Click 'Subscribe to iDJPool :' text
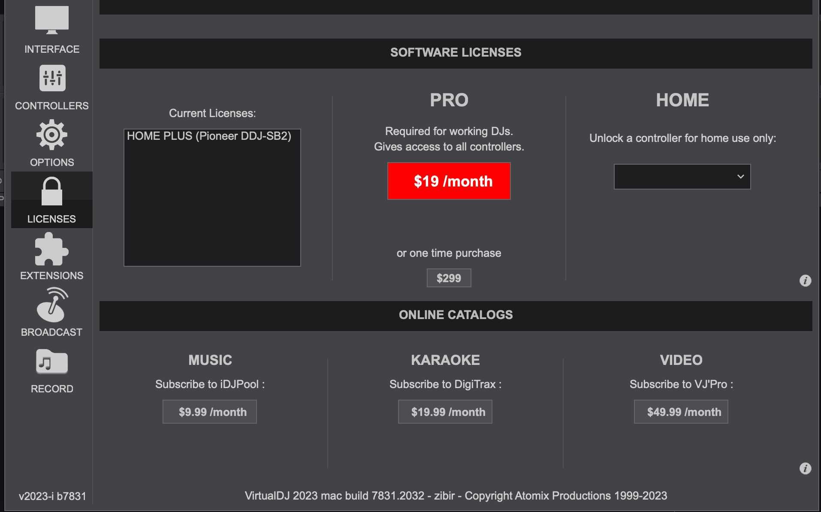Viewport: 821px width, 512px height. [210, 384]
